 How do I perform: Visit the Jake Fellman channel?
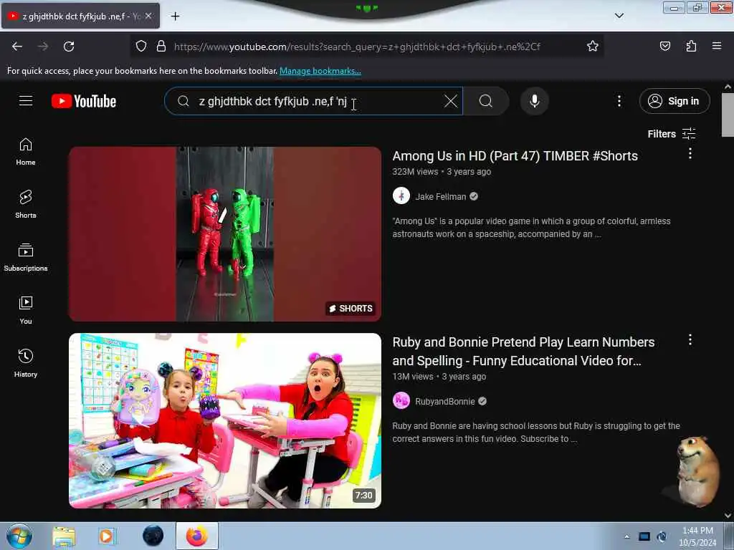point(441,196)
